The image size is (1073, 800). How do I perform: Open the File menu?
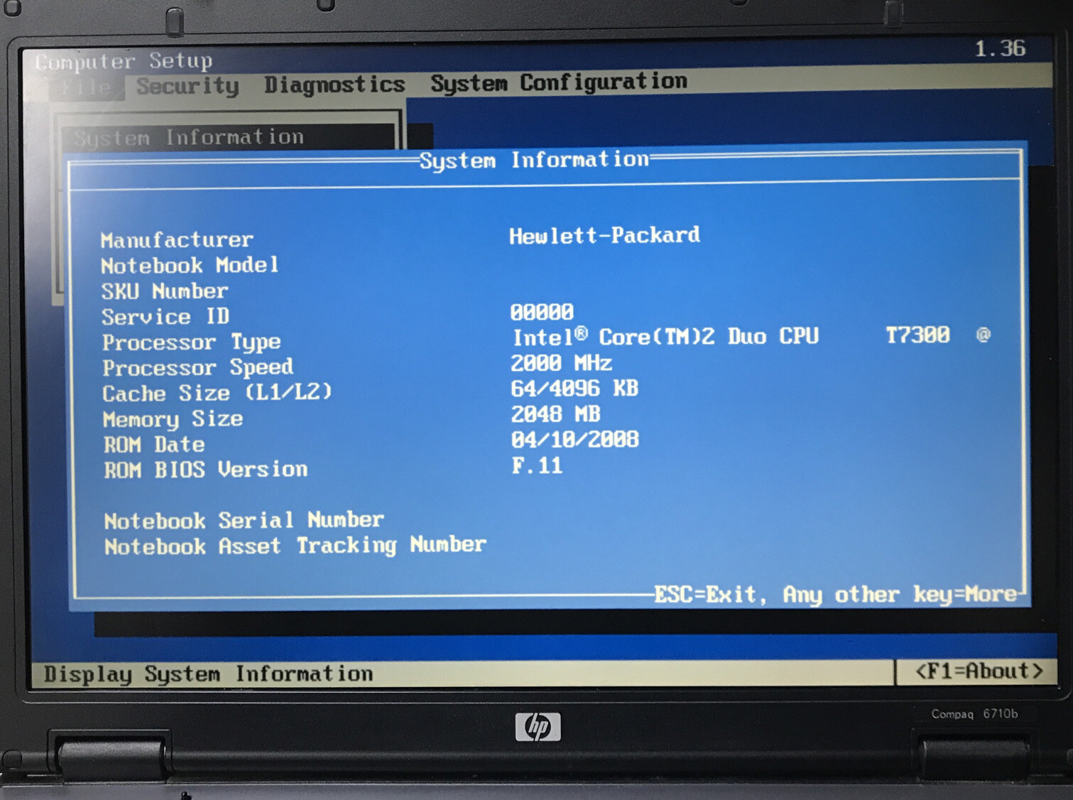85,88
